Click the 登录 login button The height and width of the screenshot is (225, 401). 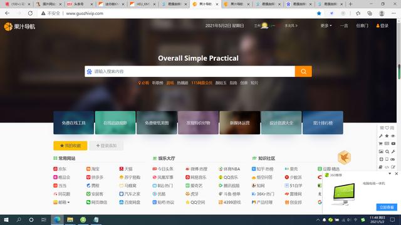pyautogui.click(x=382, y=26)
